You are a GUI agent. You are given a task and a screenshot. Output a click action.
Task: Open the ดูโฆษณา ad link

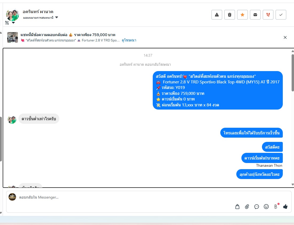pyautogui.click(x=129, y=40)
